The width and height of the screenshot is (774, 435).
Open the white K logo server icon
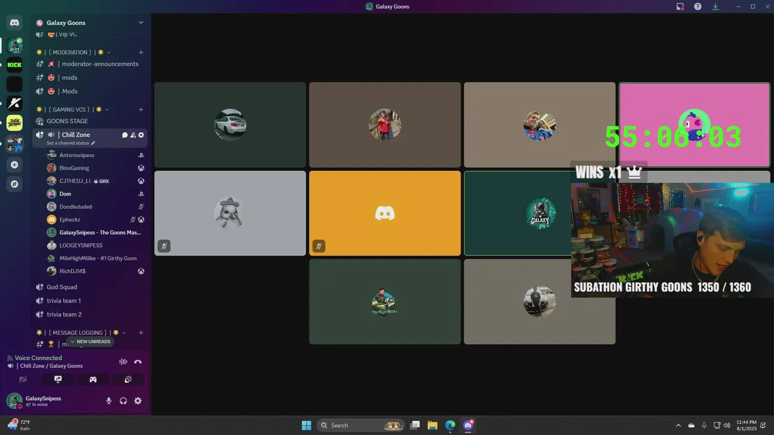(x=15, y=103)
